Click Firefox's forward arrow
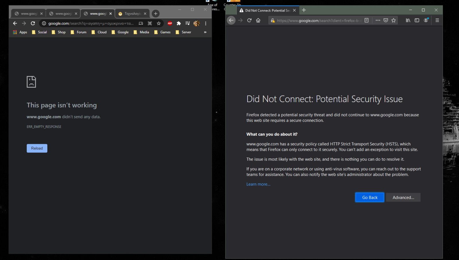This screenshot has width=459, height=260. coord(240,20)
